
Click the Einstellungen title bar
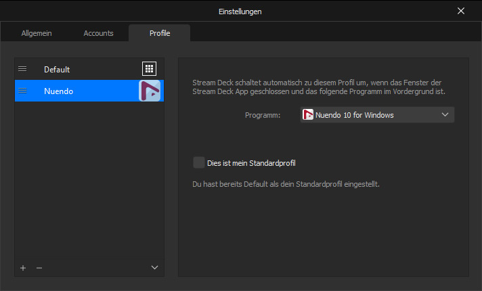coord(240,11)
